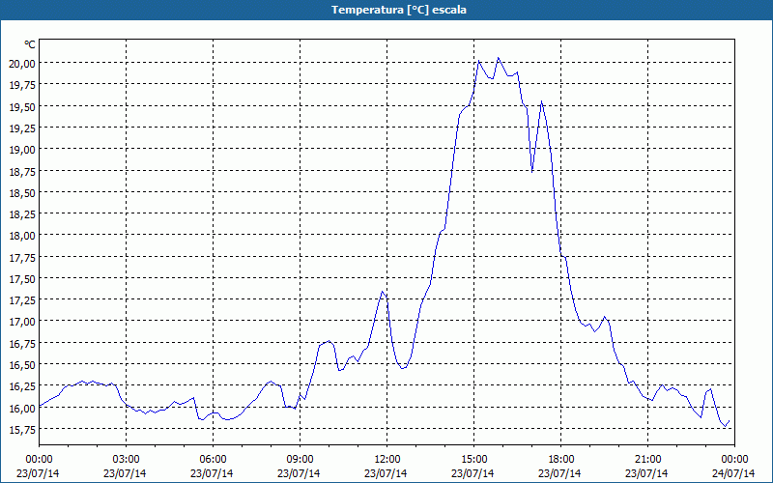773x483 pixels.
Task: Click the 21:00 time axis label
Action: [x=647, y=460]
